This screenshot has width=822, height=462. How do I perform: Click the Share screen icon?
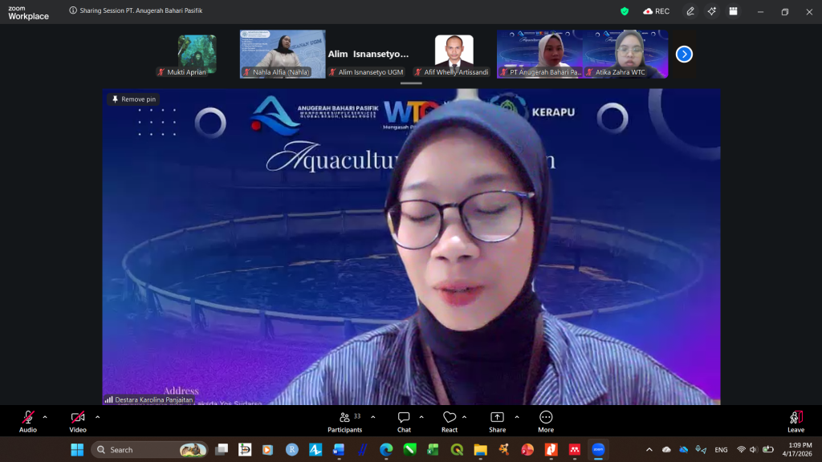497,421
